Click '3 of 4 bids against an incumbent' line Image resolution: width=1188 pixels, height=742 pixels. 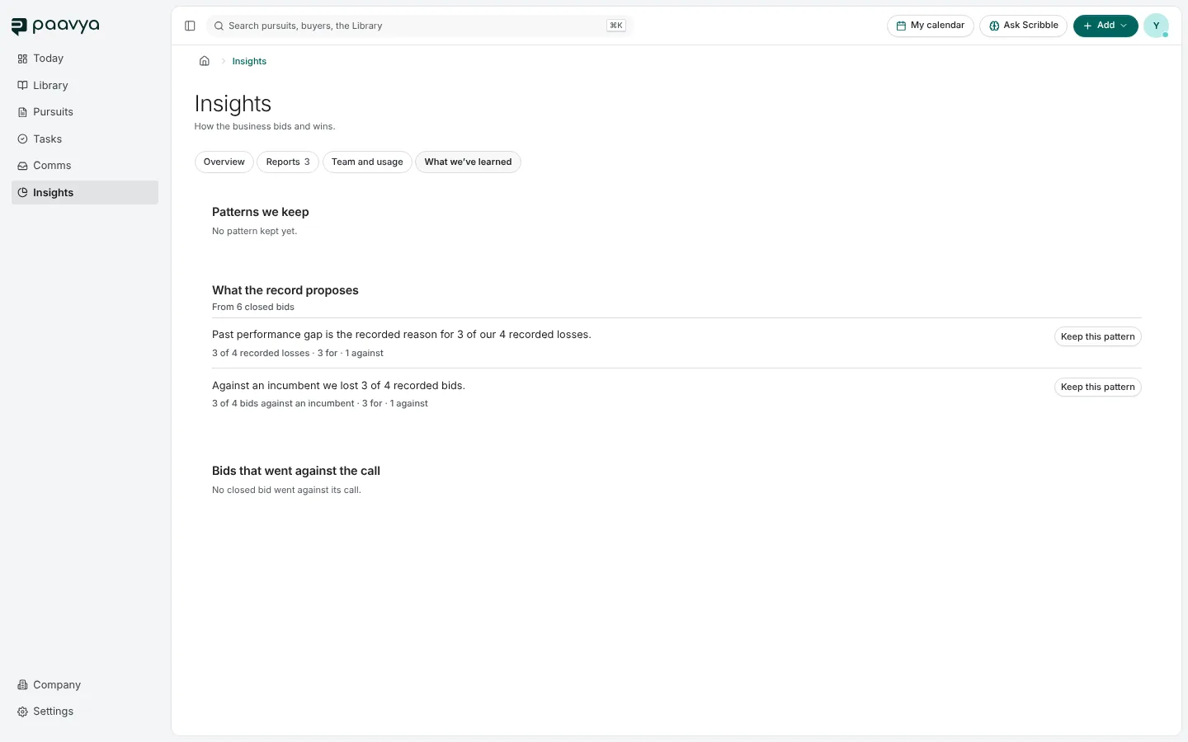(320, 404)
